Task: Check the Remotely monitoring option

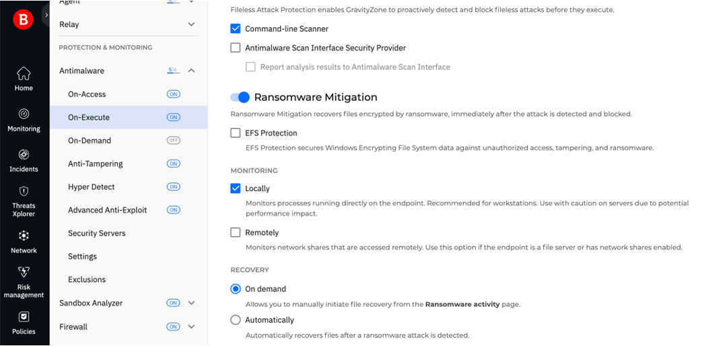Action: pos(236,233)
